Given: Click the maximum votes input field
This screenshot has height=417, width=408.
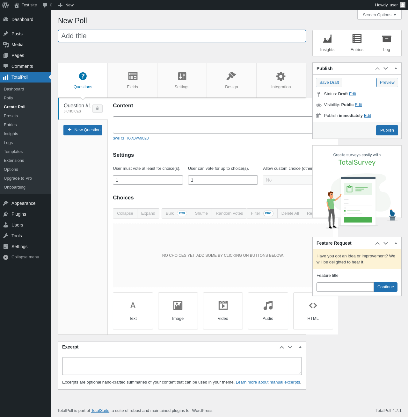Looking at the screenshot, I should (x=223, y=180).
